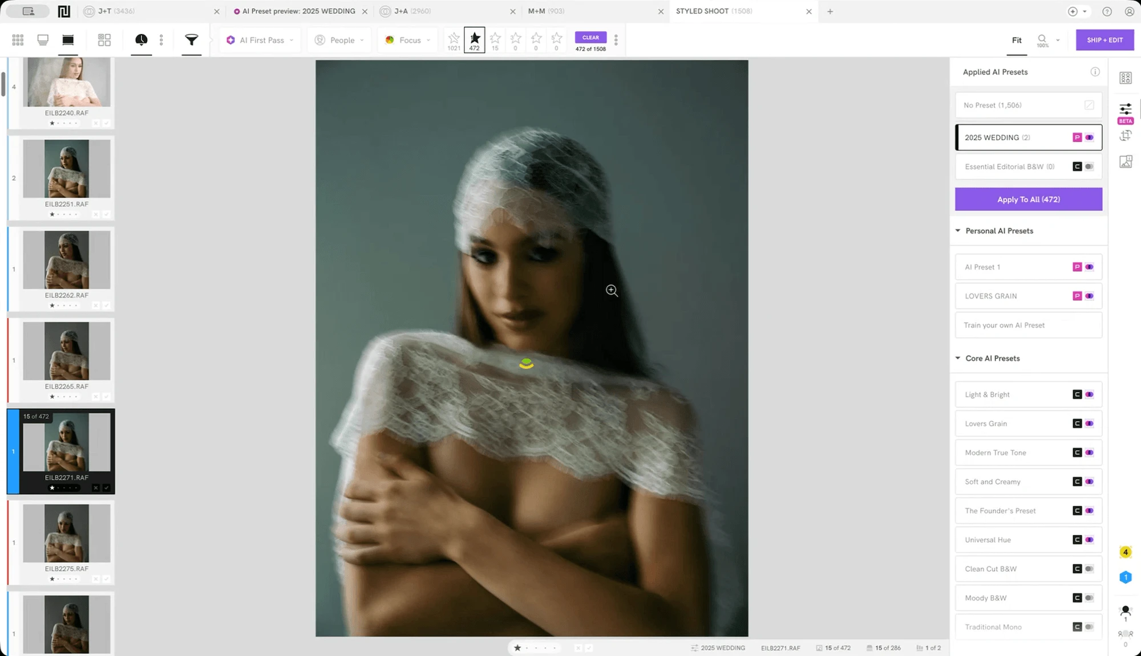Open the info icon beside Applied AI Presets

1095,72
